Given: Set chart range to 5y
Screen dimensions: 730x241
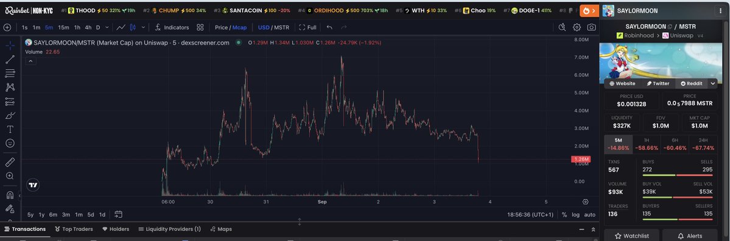Looking at the screenshot, I should pos(30,214).
